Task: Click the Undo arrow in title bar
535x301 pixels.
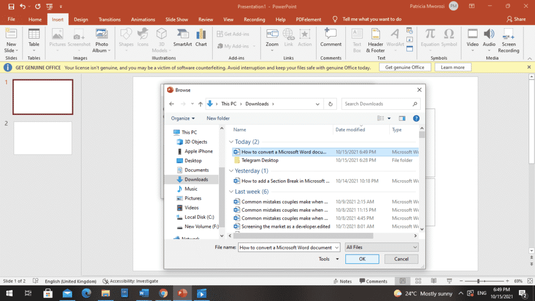Action: (x=22, y=6)
